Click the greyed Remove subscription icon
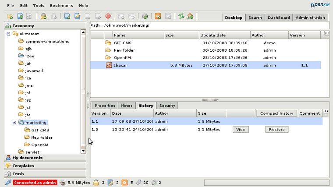Image resolution: width=333 pixels, height=187 pixels. [168, 16]
